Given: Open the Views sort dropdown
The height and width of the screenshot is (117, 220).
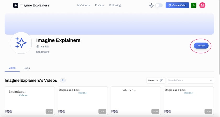Looking at the screenshot, I should tap(153, 81).
